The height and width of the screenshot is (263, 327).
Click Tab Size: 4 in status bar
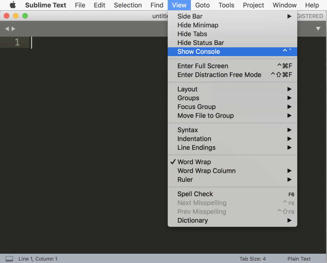pos(252,259)
